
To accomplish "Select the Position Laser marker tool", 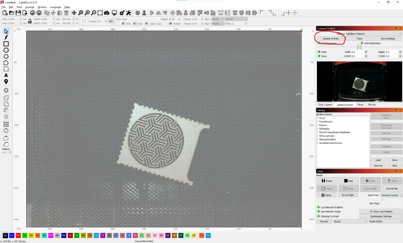I will [x=6, y=82].
